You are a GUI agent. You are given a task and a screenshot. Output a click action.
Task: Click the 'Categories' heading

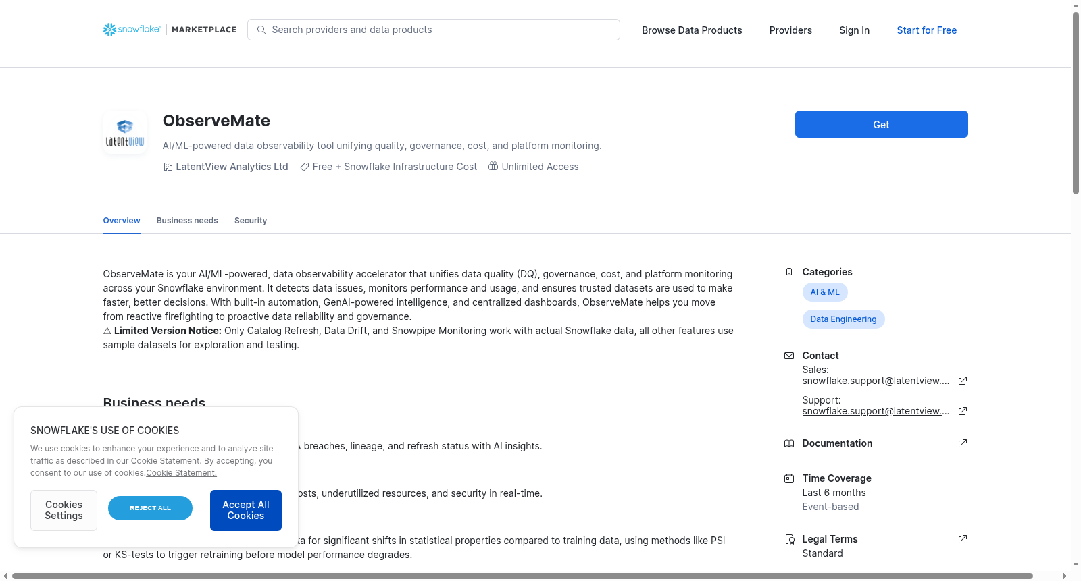tap(827, 272)
